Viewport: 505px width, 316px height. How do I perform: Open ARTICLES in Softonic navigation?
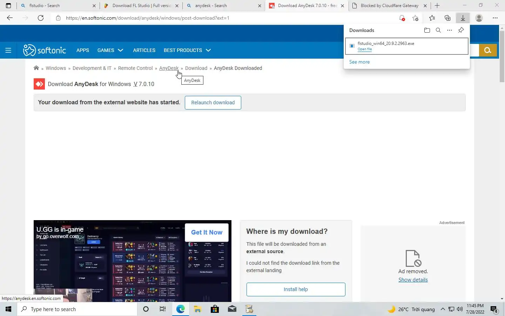[x=144, y=50]
